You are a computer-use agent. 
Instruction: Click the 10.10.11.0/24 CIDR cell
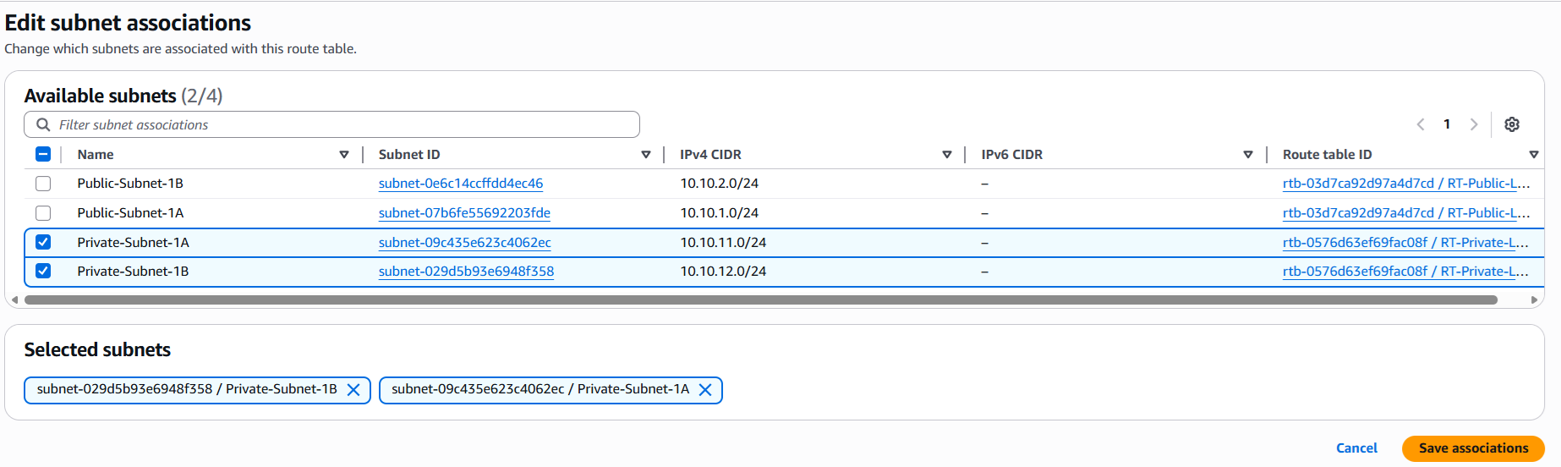click(x=723, y=243)
